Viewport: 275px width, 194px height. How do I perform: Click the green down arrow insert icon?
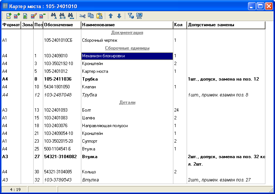(x=25, y=16)
